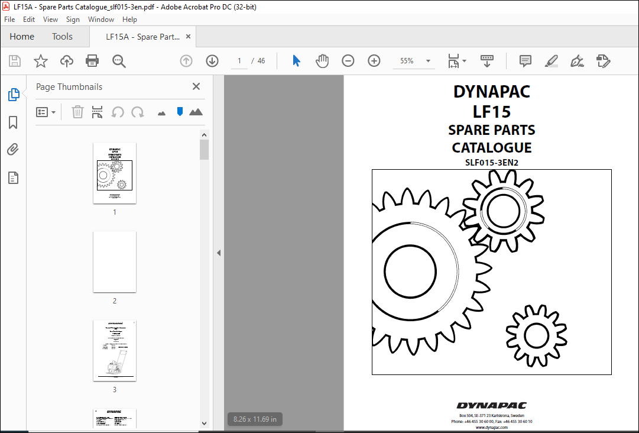The width and height of the screenshot is (639, 433).
Task: Click the SLF015-3EN2 catalogue code
Action: (491, 163)
